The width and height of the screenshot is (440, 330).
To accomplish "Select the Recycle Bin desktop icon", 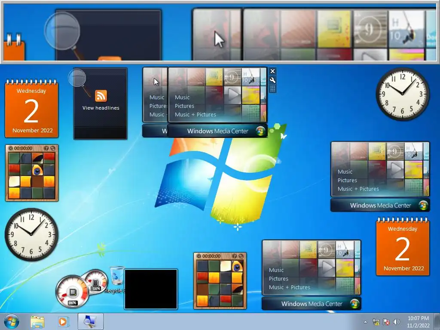I will coord(116,279).
